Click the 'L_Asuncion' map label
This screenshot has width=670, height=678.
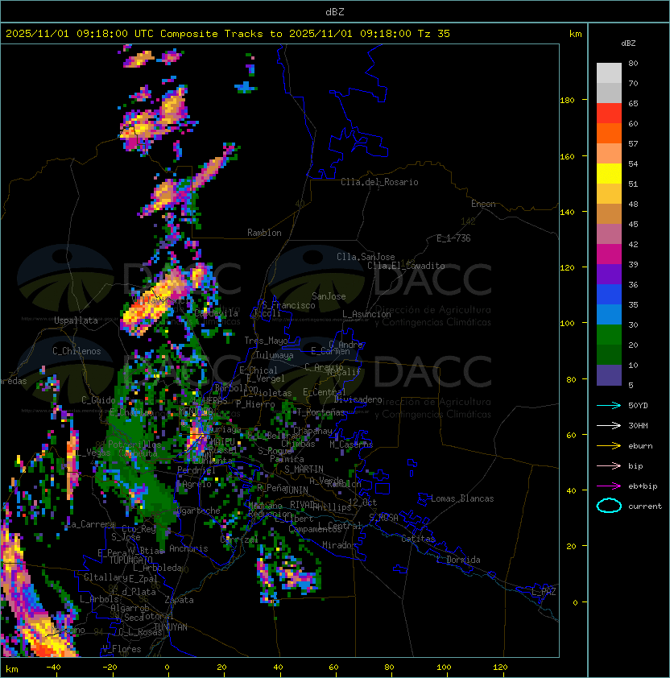tap(366, 314)
